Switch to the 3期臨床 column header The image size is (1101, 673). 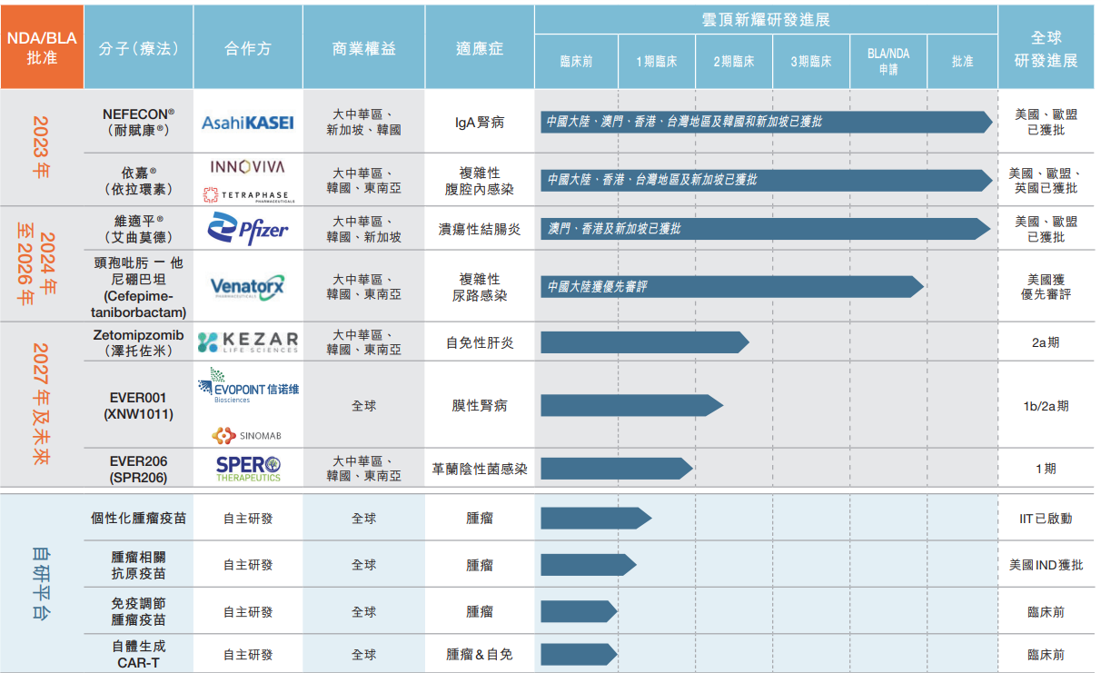812,62
